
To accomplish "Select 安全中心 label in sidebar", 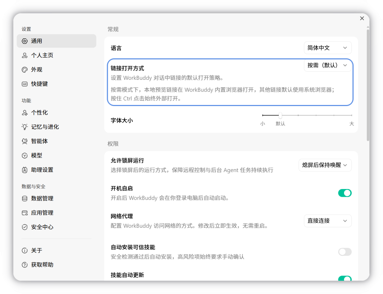I will point(42,227).
